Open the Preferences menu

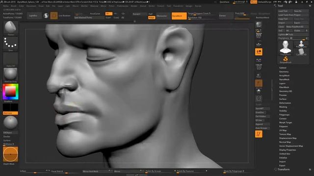click(x=123, y=6)
